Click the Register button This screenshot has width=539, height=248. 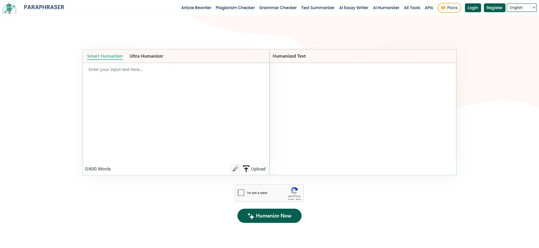click(x=495, y=8)
